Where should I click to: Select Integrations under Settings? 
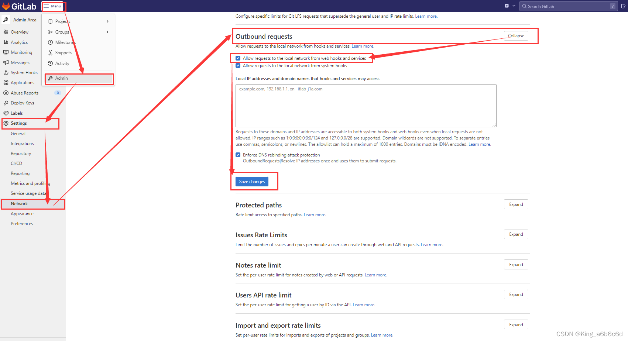22,144
